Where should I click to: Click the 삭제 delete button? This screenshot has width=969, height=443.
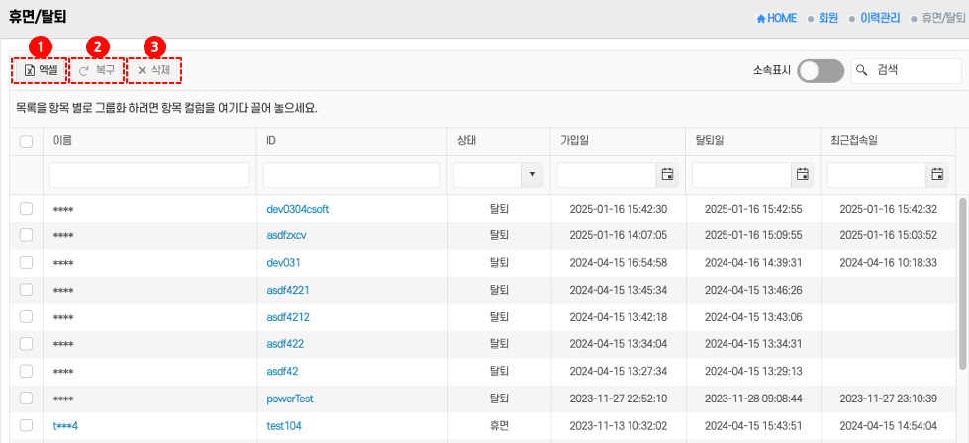coord(153,70)
